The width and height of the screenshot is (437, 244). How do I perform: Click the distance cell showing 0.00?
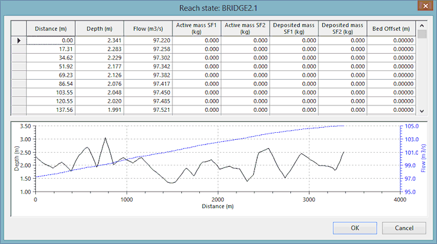(x=51, y=41)
